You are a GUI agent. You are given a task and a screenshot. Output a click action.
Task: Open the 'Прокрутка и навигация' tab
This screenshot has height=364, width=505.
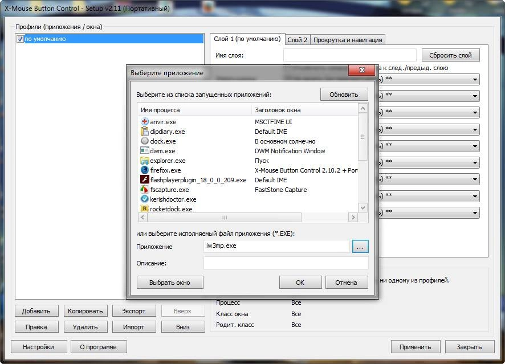pos(348,40)
